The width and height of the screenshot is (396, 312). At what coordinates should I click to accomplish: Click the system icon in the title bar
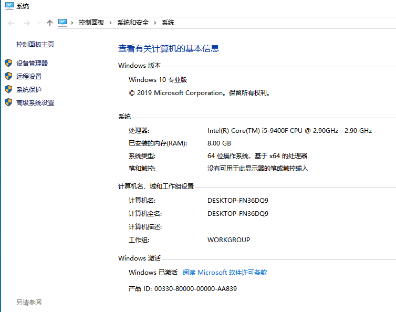click(9, 6)
